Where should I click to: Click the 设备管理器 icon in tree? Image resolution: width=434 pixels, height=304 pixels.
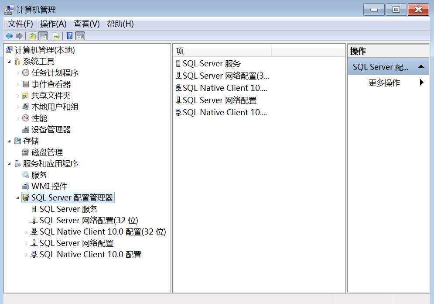pyautogui.click(x=26, y=129)
